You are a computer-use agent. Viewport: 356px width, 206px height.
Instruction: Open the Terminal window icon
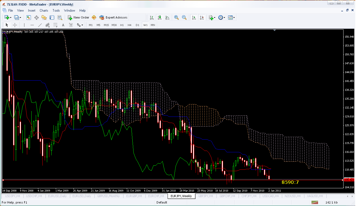[x=52, y=17]
